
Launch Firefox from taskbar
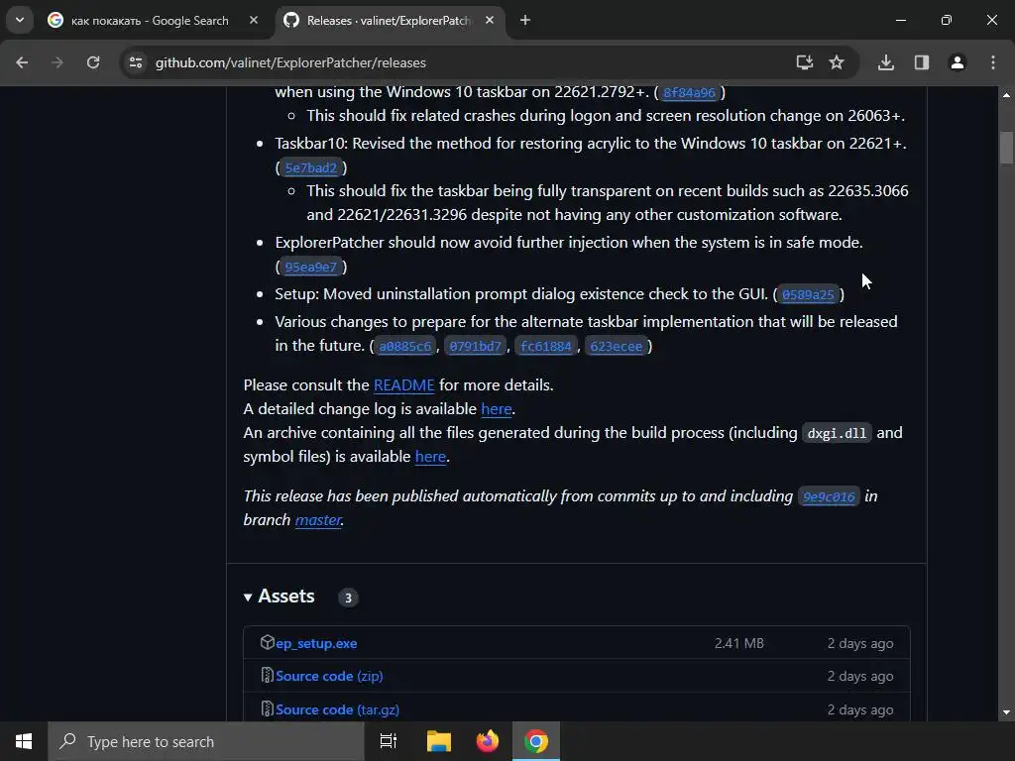(488, 741)
